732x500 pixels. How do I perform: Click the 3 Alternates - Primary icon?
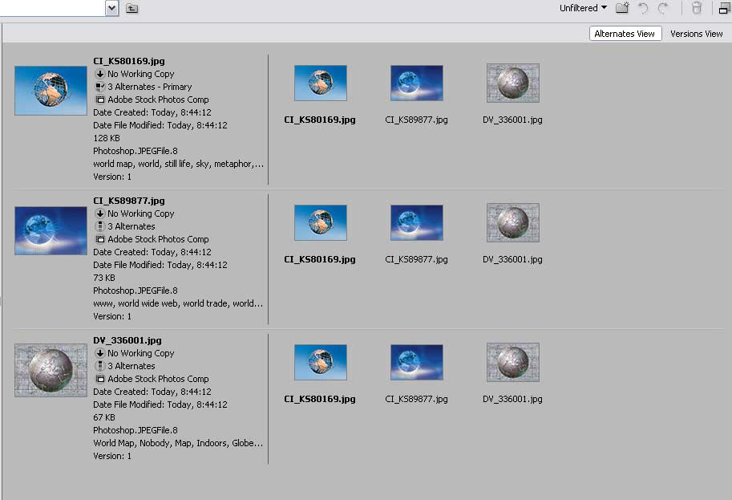coord(100,87)
